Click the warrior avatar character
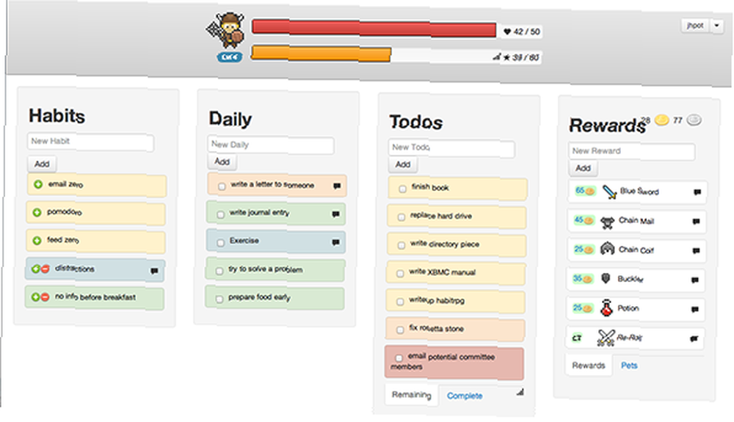The height and width of the screenshot is (422, 734). 227,31
